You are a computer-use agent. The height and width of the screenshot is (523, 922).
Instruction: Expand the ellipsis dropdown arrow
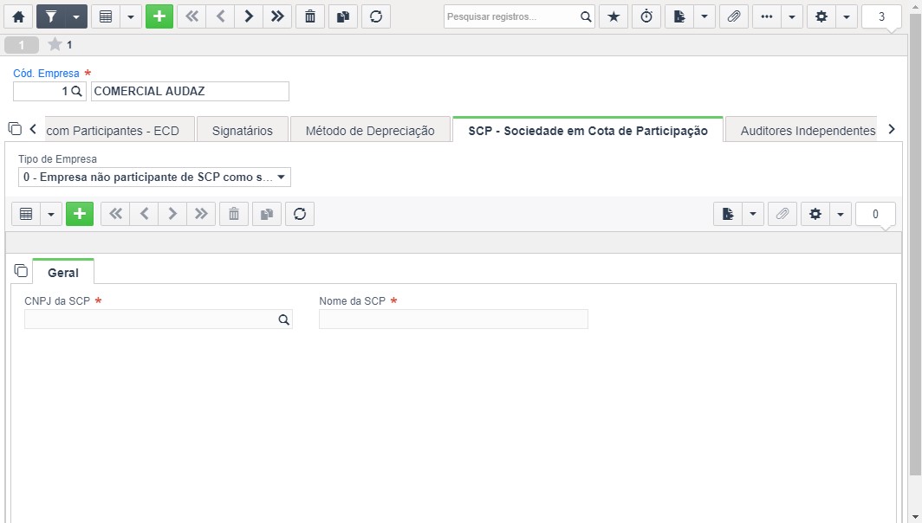[x=792, y=16]
